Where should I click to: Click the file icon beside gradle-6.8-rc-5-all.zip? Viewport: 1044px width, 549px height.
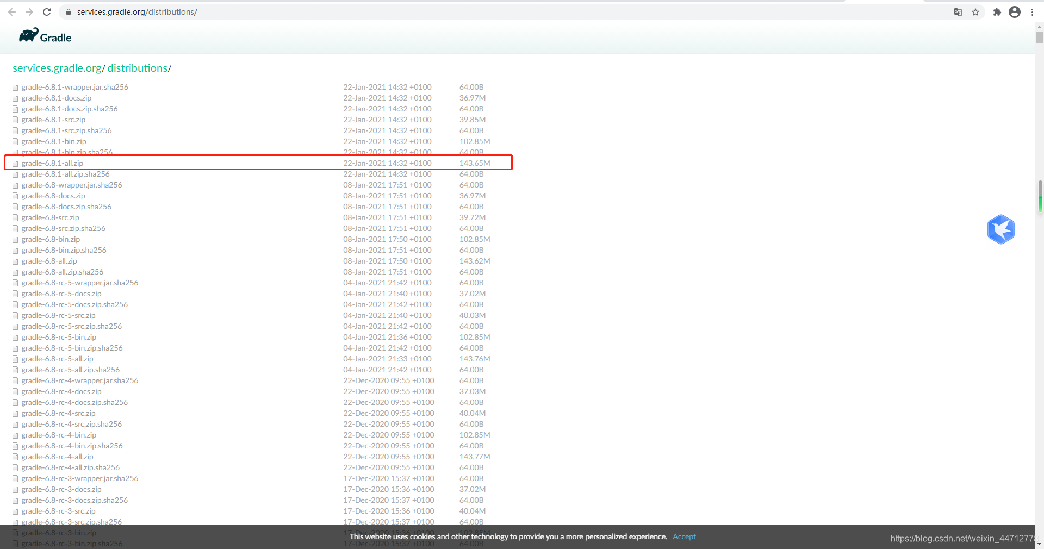(x=15, y=359)
